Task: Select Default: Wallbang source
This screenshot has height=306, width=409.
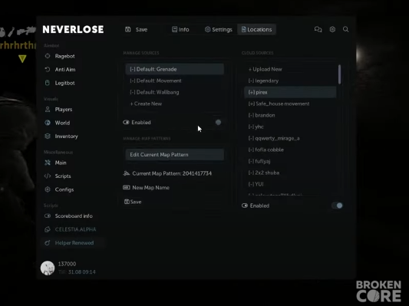Action: [174, 92]
